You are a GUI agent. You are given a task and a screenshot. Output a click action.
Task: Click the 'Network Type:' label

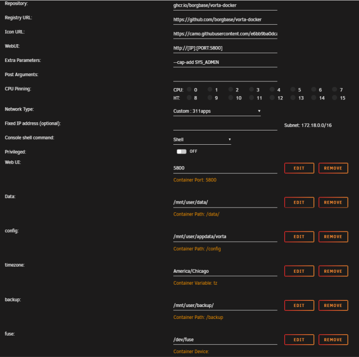(19, 109)
